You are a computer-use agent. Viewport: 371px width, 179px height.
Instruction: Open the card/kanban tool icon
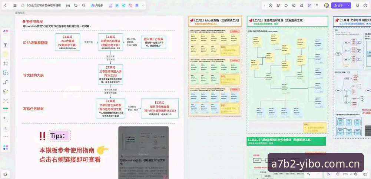pyautogui.click(x=6, y=129)
